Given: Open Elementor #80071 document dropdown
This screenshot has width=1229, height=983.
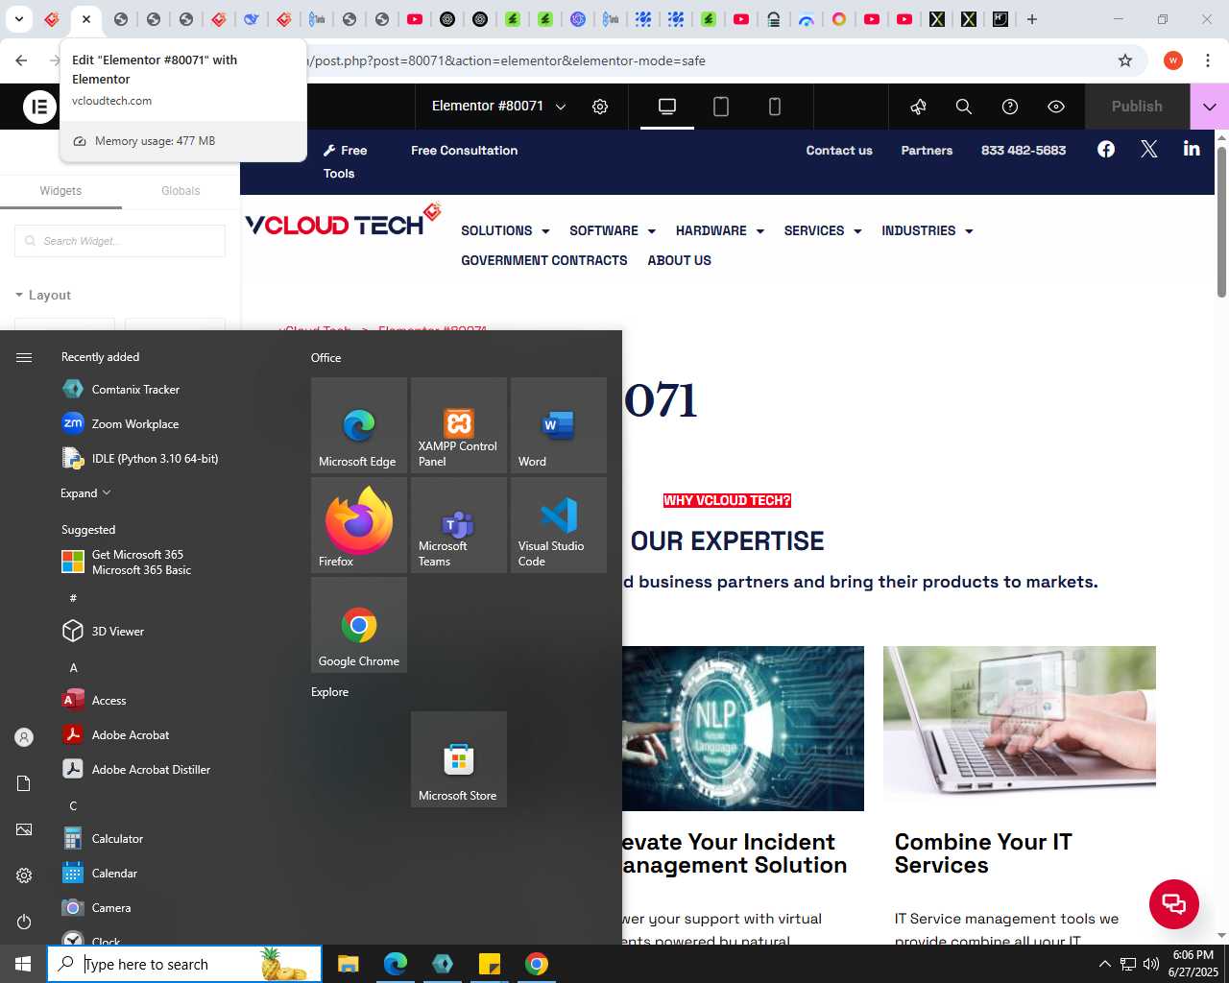Looking at the screenshot, I should point(498,107).
